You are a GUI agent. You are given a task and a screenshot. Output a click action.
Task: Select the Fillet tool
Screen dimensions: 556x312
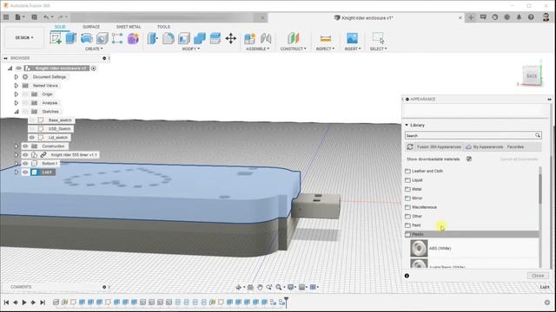coord(169,38)
